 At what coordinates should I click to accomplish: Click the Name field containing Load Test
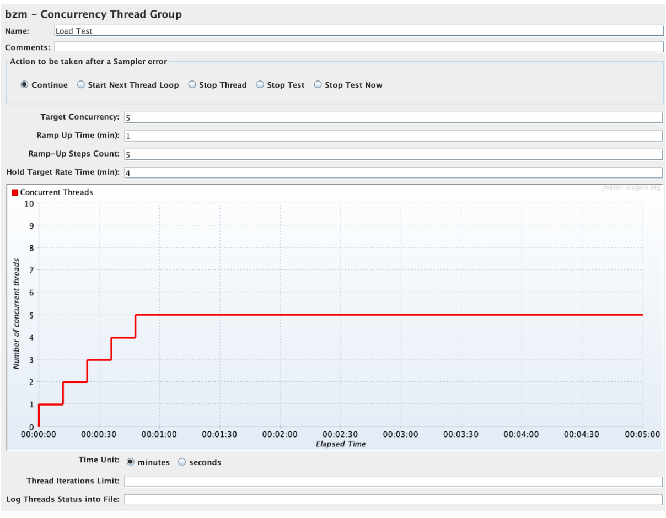click(358, 31)
